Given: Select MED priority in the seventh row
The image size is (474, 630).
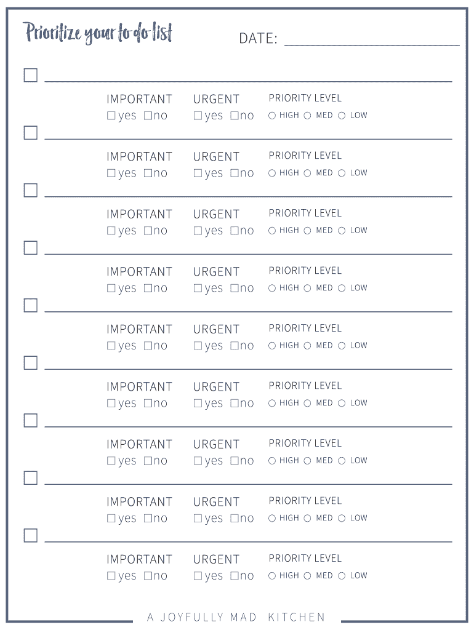Looking at the screenshot, I should (x=307, y=461).
